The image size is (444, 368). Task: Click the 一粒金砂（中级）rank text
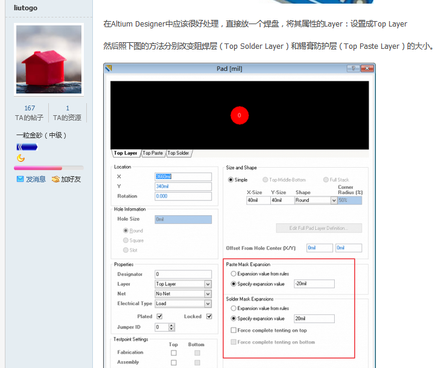pyautogui.click(x=42, y=135)
